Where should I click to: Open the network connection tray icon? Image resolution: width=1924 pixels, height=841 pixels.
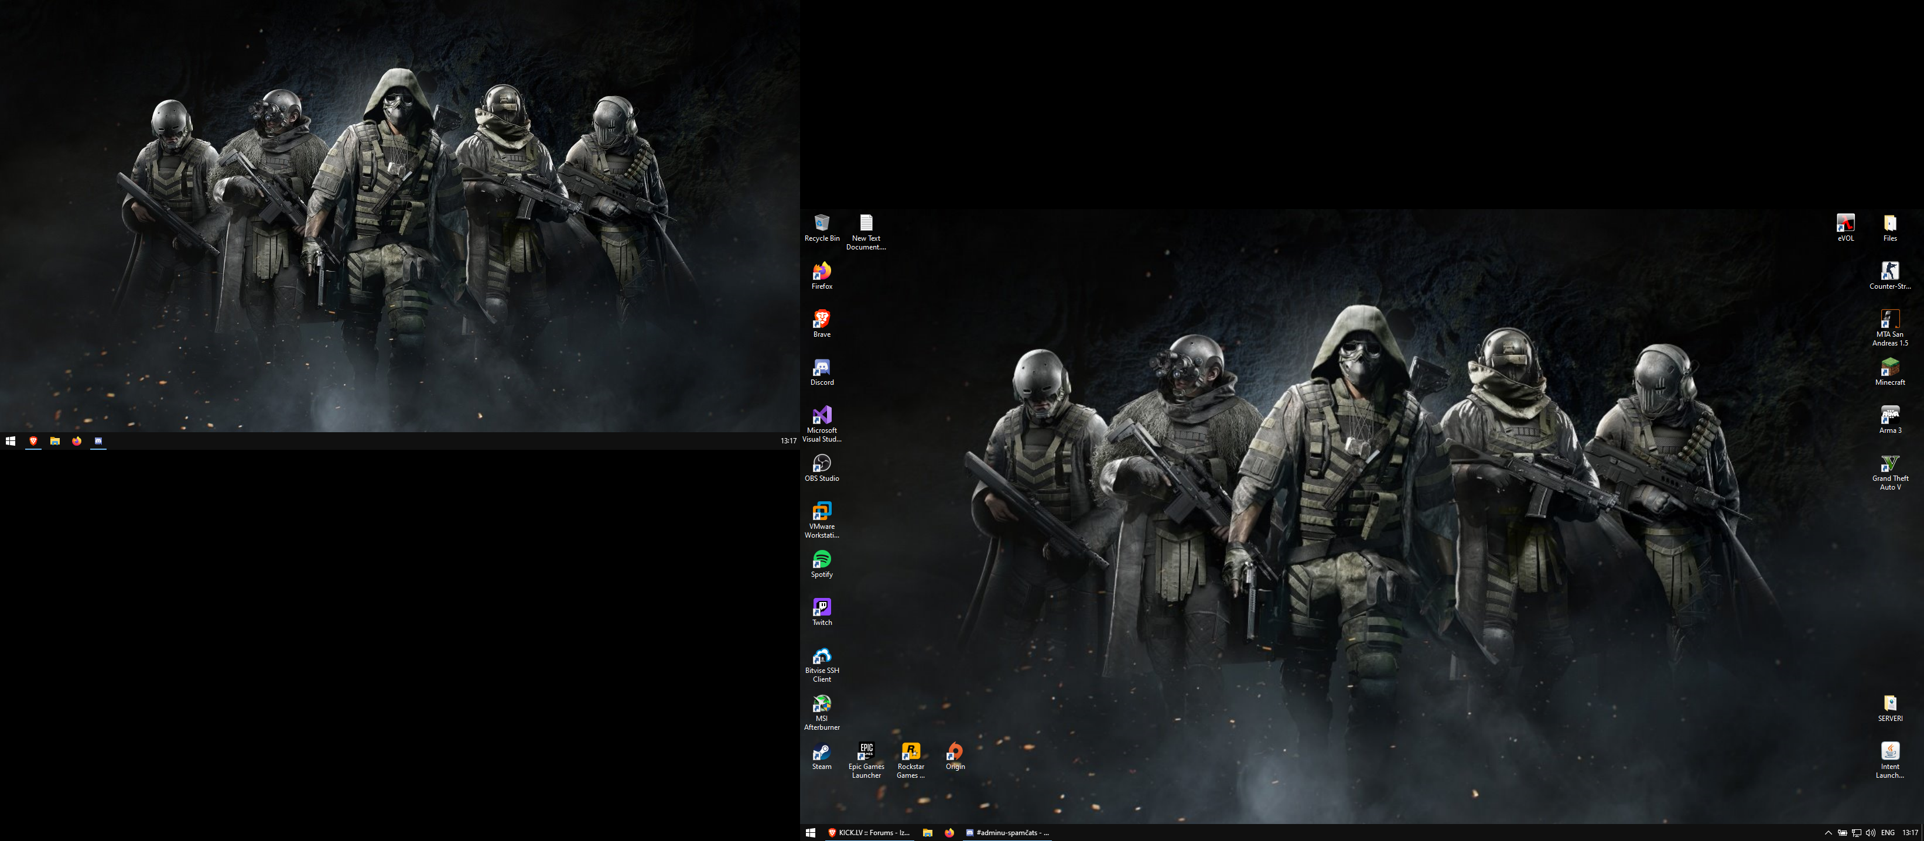[x=1857, y=832]
